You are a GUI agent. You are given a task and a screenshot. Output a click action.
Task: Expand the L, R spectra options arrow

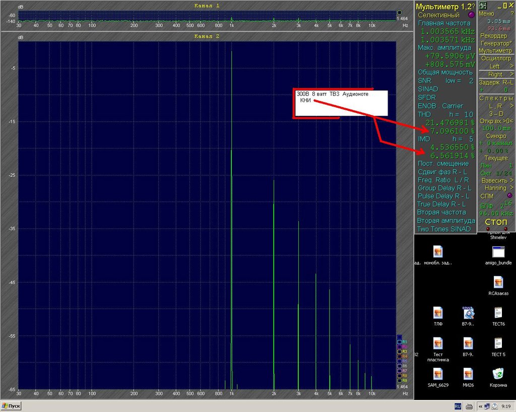click(512, 106)
